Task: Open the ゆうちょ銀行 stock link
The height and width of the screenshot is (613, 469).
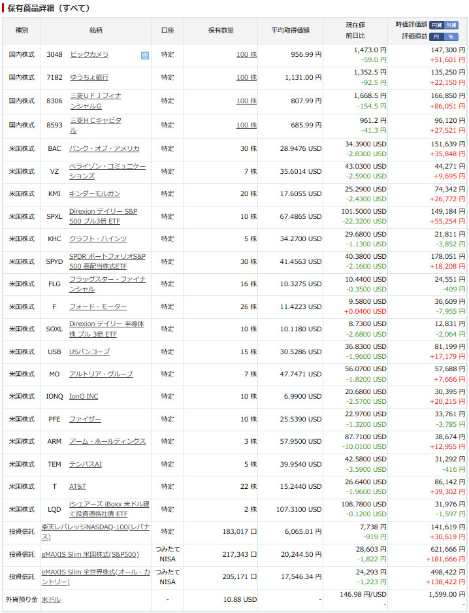Action: tap(89, 77)
